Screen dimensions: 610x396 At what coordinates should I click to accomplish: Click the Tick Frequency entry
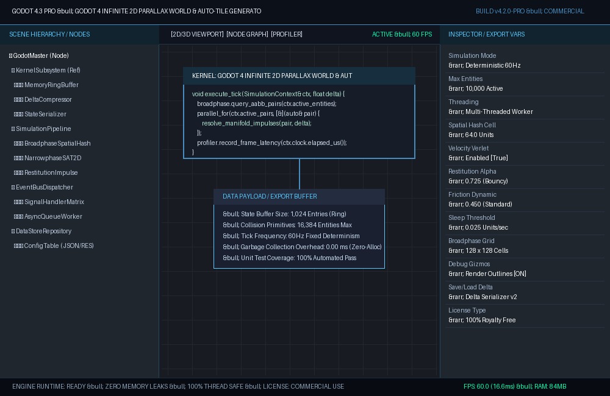[x=291, y=236]
